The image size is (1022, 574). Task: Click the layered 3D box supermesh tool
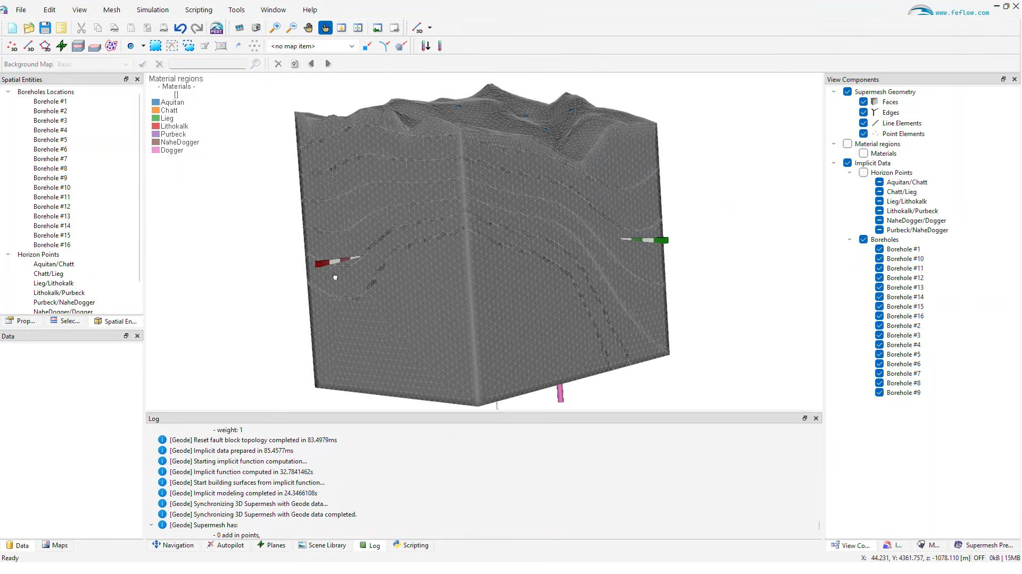pyautogui.click(x=78, y=46)
